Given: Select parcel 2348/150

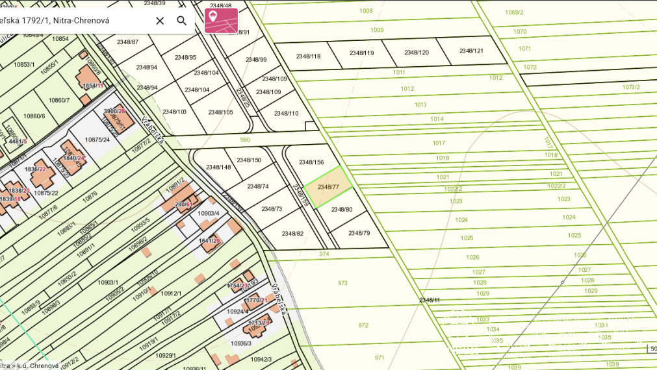Looking at the screenshot, I should (248, 160).
